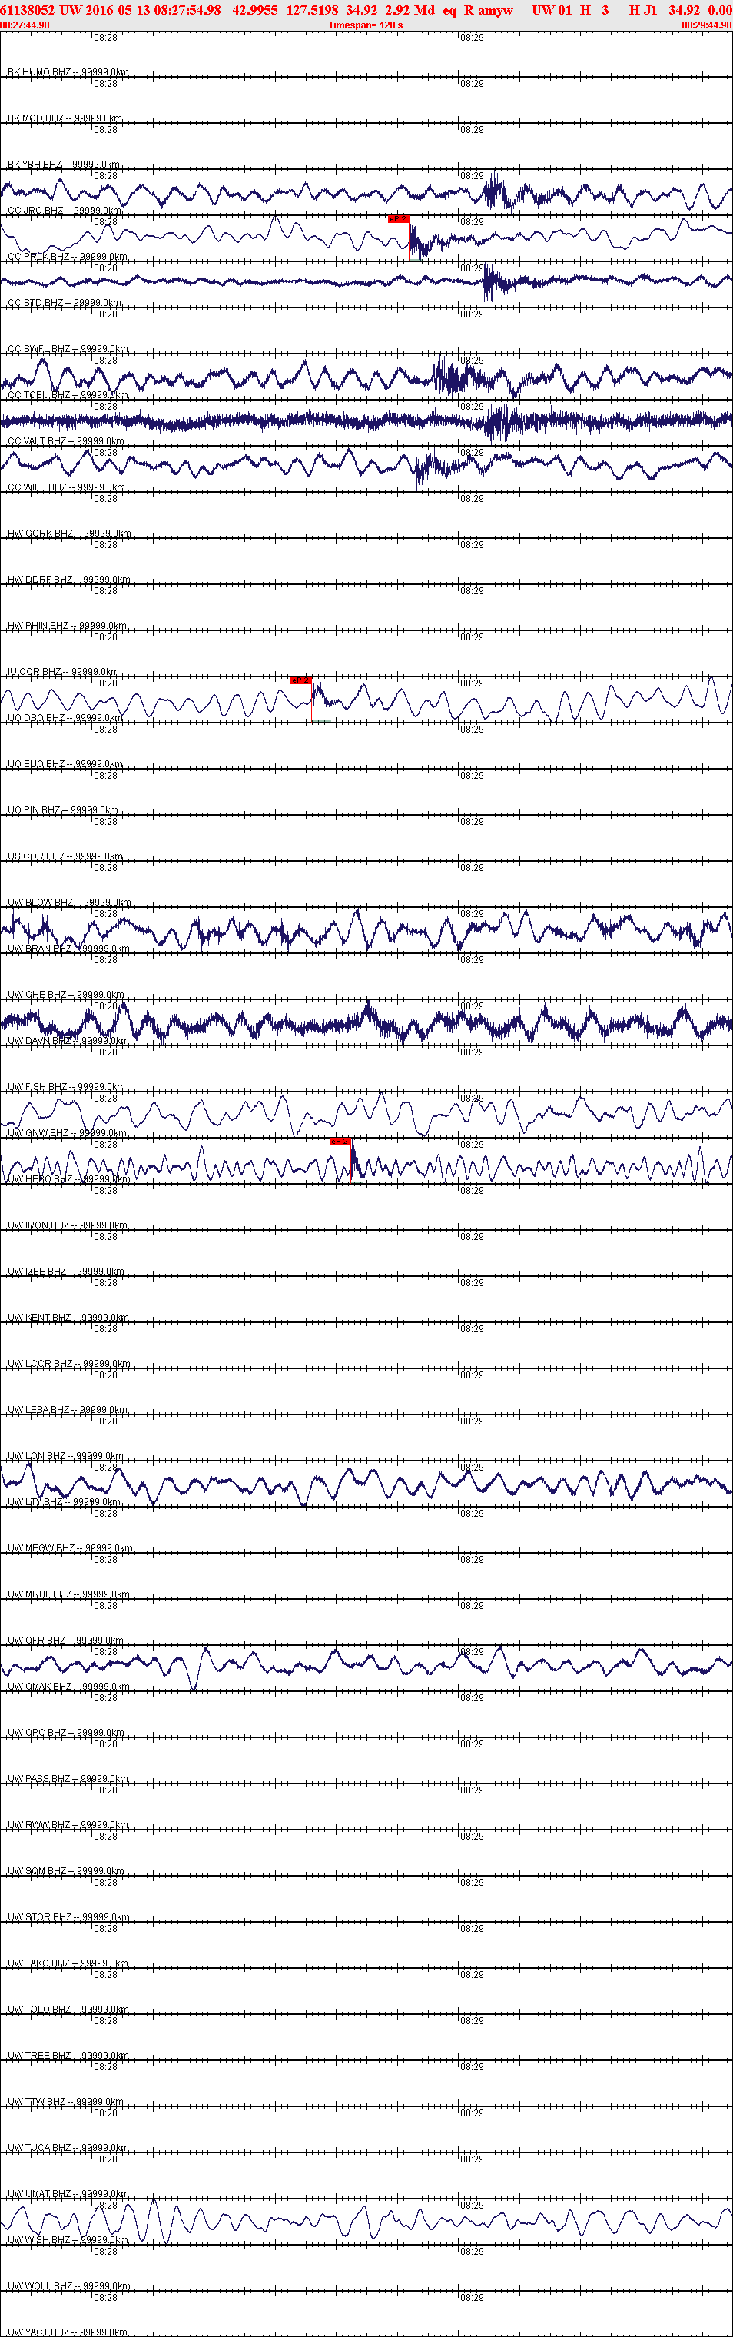The image size is (733, 2337).
Task: Select the 'Timespan= 120 s' header text
Action: pos(366,25)
